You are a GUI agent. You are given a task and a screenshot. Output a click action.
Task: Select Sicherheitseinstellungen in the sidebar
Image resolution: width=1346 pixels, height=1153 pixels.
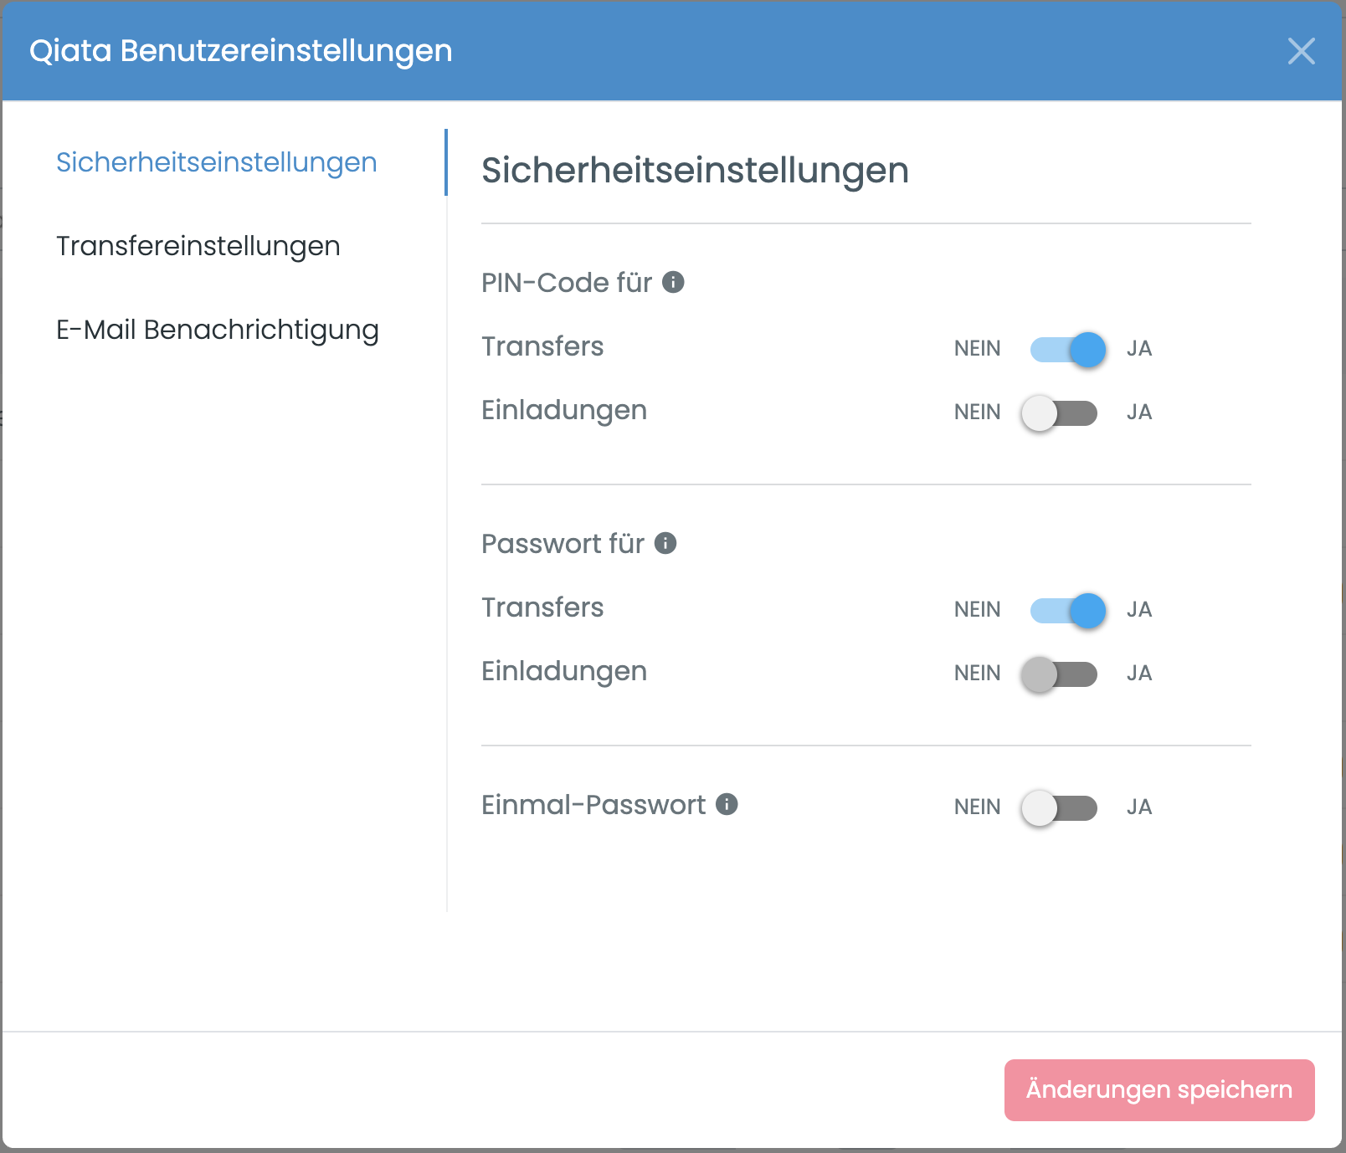tap(216, 163)
